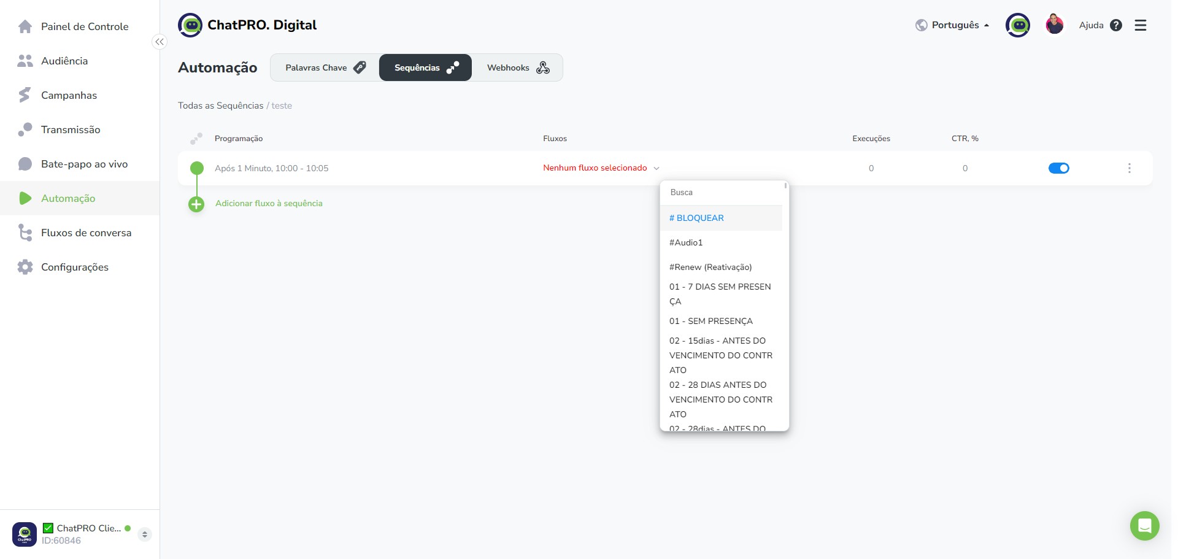Open the account switcher arrows at bottom
Image resolution: width=1178 pixels, height=559 pixels.
[144, 534]
